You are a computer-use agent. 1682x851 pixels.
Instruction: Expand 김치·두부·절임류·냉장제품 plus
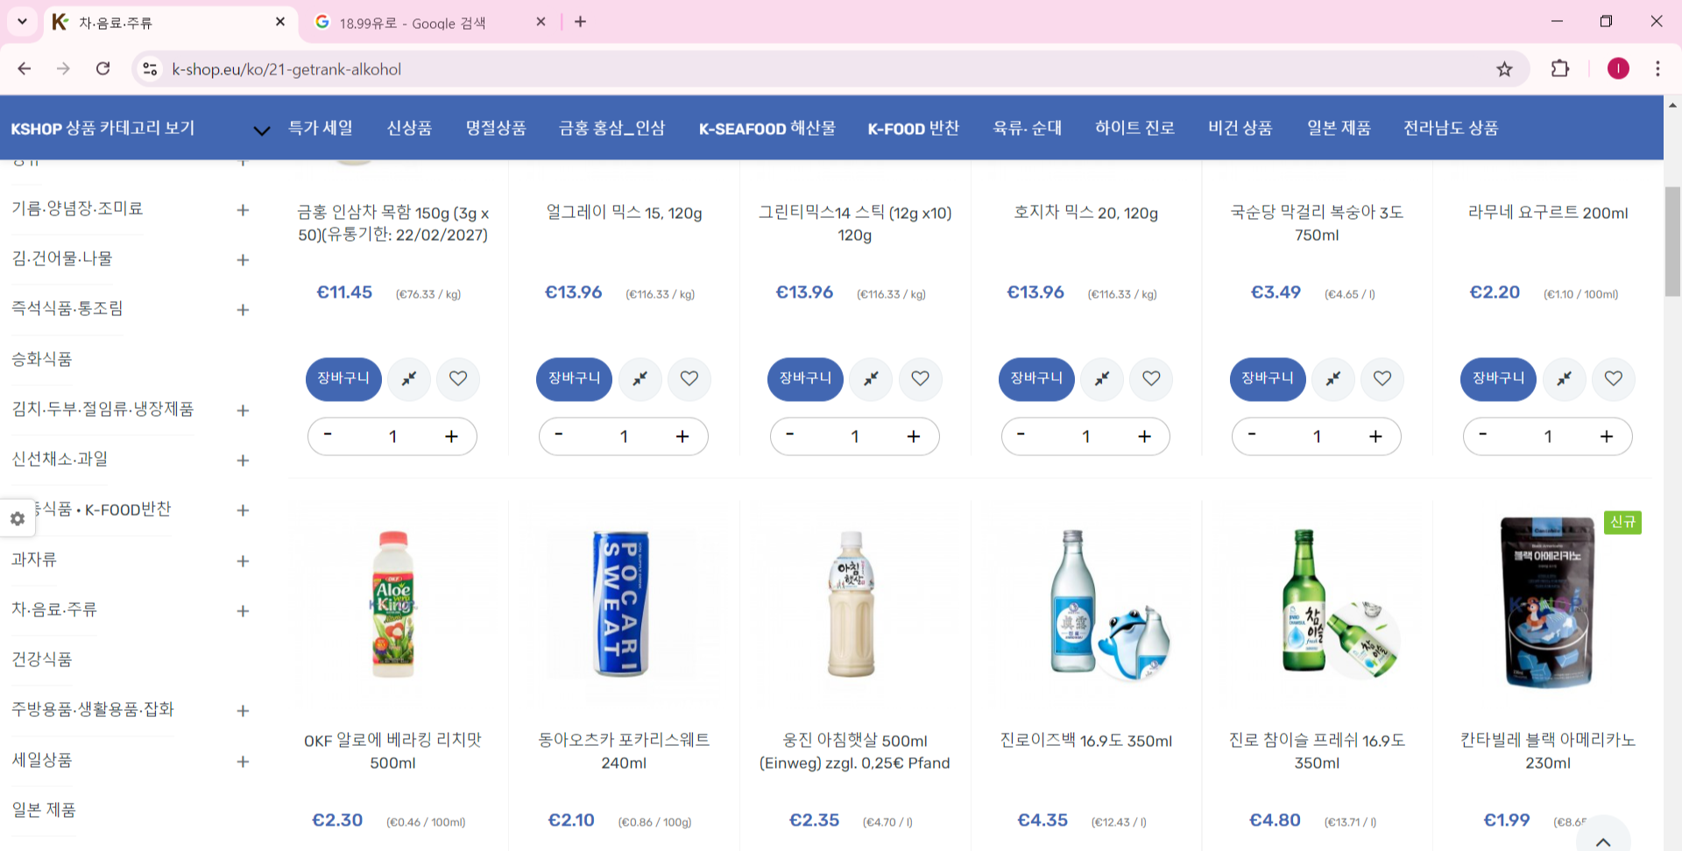[243, 411]
